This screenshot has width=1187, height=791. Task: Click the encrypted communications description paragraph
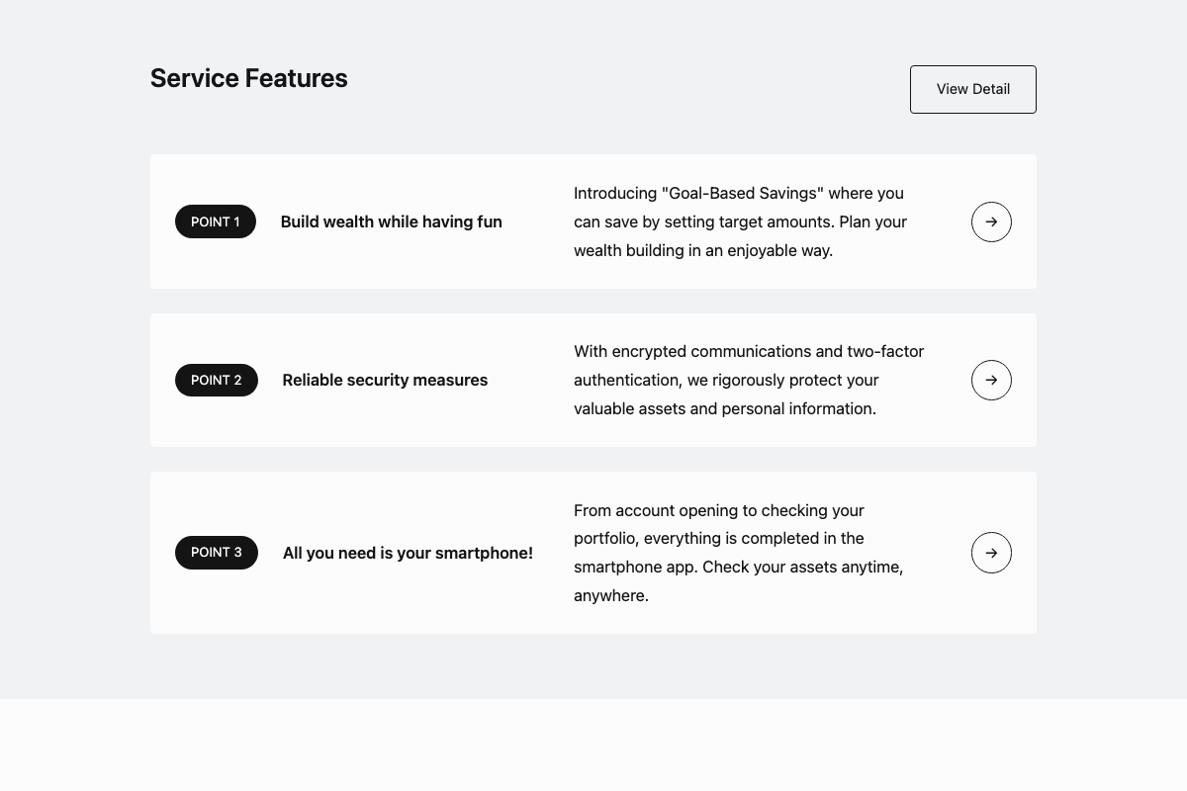pos(749,380)
